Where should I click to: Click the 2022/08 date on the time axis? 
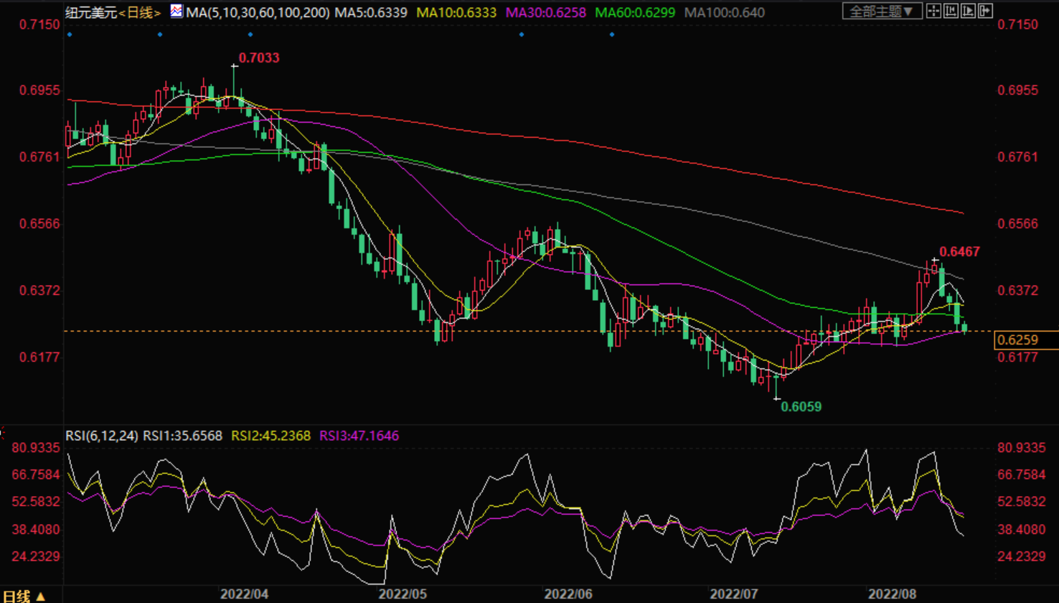pos(893,594)
